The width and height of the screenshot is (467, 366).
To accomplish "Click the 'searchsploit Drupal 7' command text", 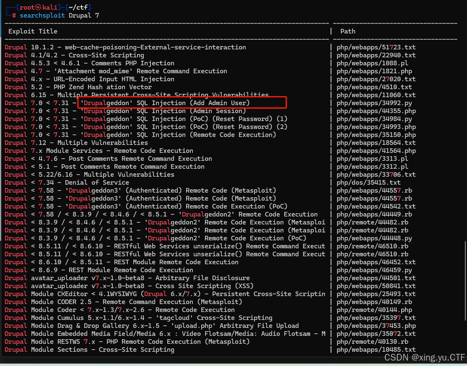I will point(59,15).
